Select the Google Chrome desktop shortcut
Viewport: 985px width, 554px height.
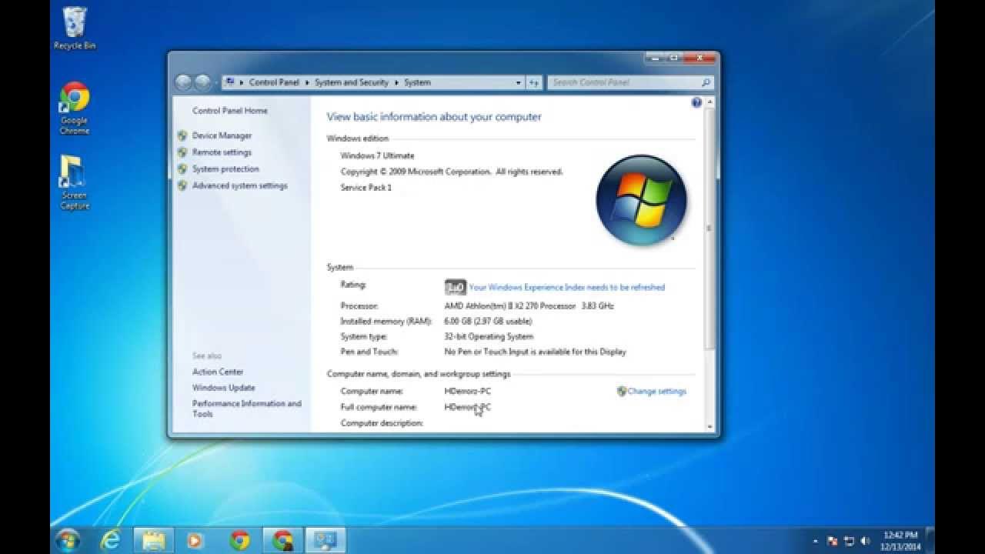[75, 108]
